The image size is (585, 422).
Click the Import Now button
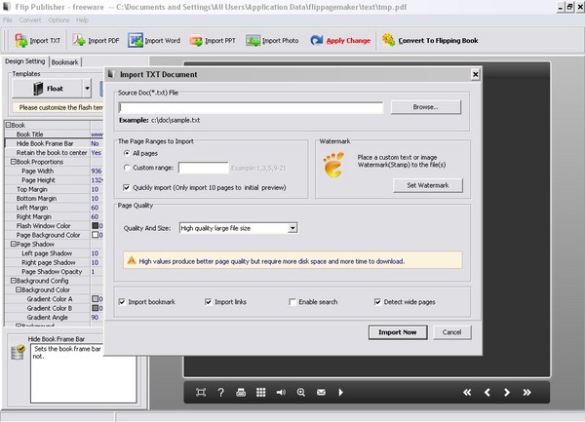click(398, 332)
